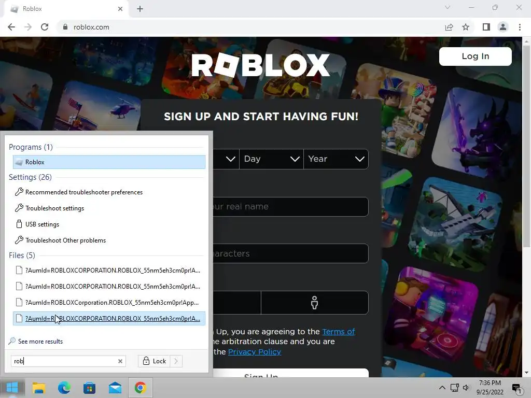531x398 pixels.
Task: Click the volume speaker tray icon
Action: (466, 388)
